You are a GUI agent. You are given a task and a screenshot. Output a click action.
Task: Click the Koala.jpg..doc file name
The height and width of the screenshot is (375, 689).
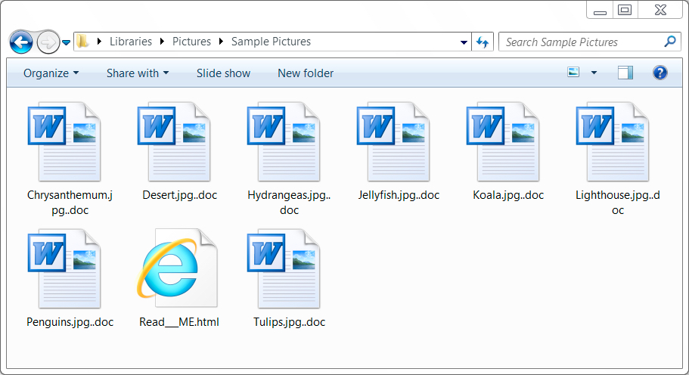pos(508,195)
